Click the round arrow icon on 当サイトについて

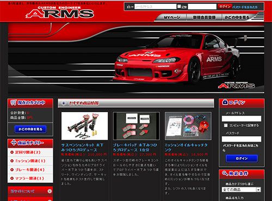[x=50, y=191]
